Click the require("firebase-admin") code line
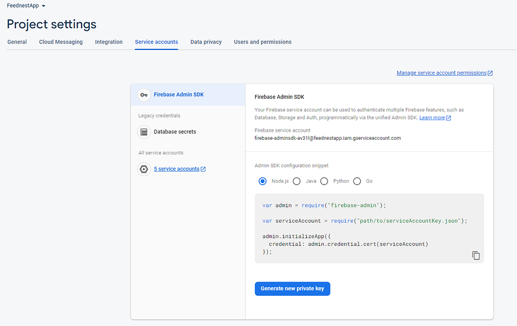Viewport: 517px width, 326px height. click(324, 205)
